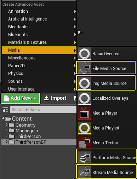Choose Img Media Source text
This screenshot has width=137, height=179.
109,83
